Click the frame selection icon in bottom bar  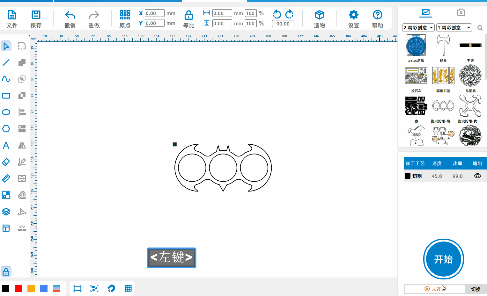click(x=77, y=289)
